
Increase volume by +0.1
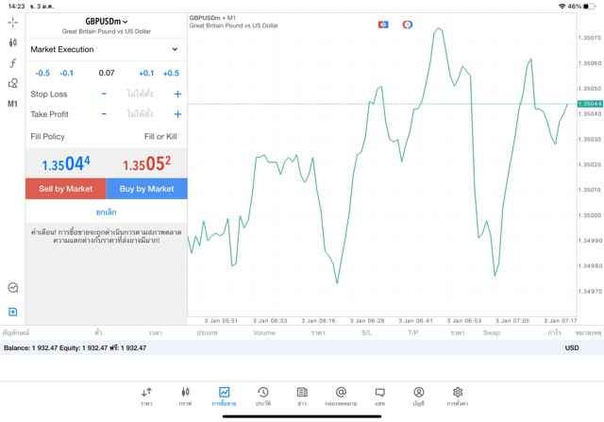coord(146,73)
